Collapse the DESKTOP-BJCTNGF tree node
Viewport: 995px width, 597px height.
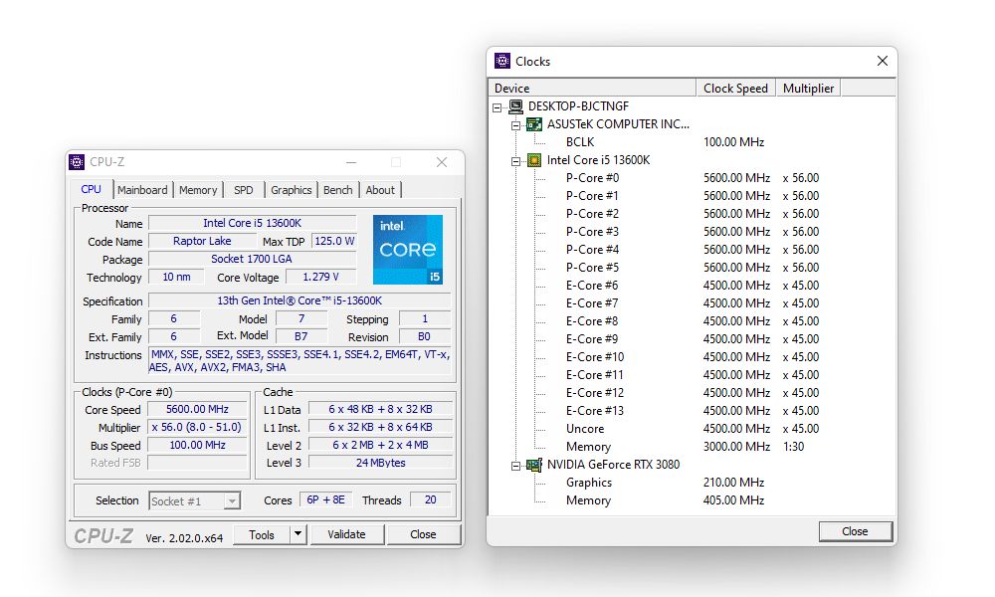coord(497,107)
